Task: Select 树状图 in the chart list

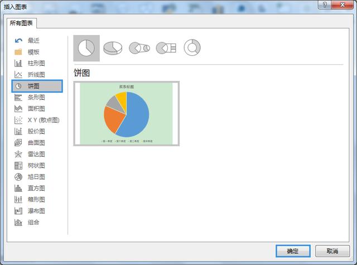Action: 36,166
